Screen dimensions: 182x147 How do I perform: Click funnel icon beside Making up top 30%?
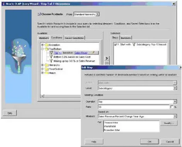[x=51, y=61]
